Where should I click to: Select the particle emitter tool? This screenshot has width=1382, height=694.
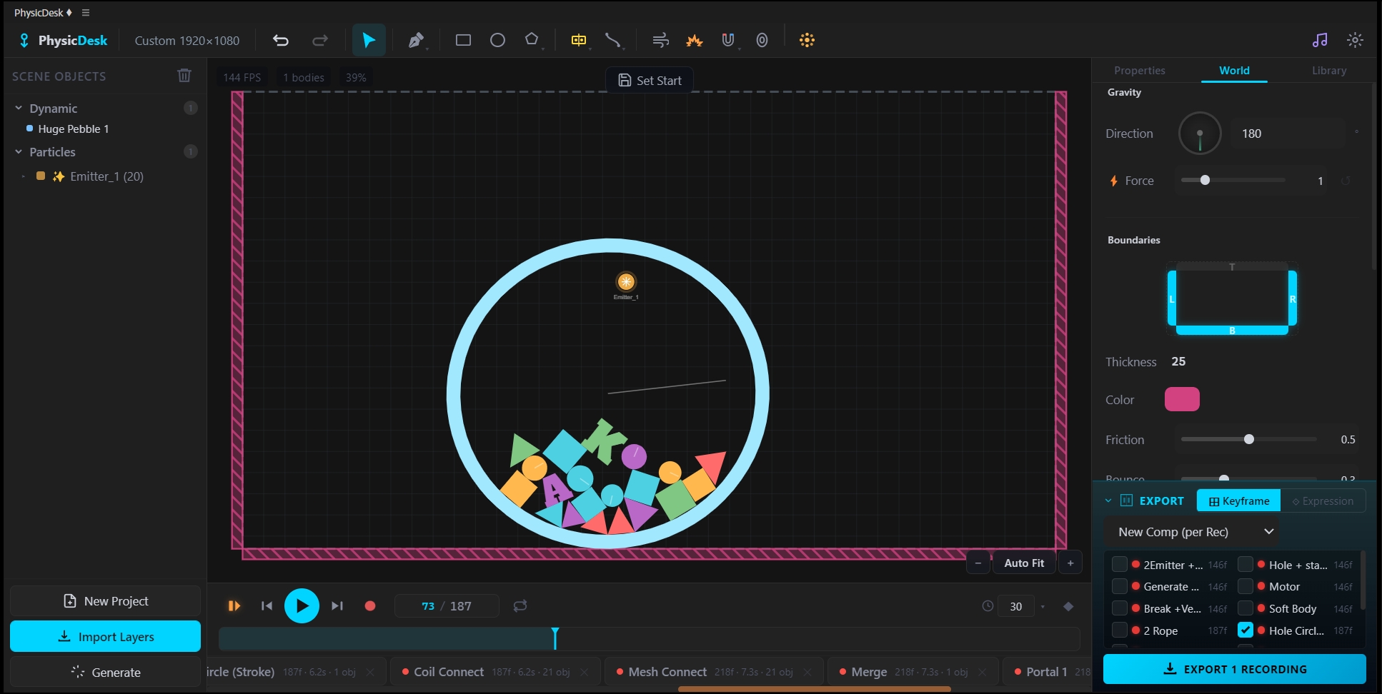(x=807, y=40)
